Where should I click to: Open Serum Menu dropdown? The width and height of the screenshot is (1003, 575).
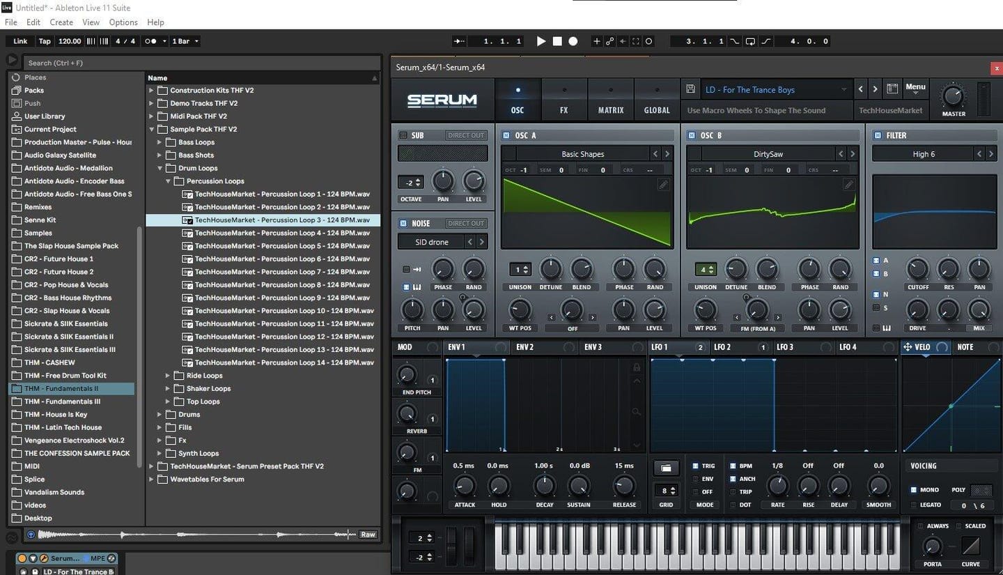[915, 89]
